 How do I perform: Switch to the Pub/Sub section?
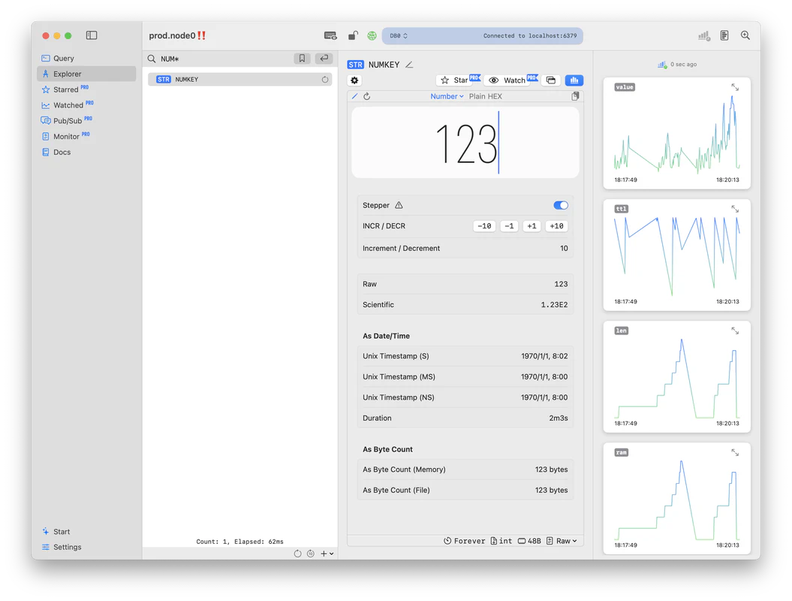click(x=66, y=120)
